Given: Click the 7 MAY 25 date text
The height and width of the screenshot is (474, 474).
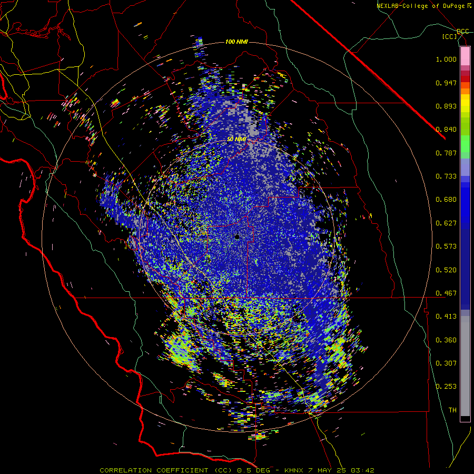Looking at the screenshot, I should [x=328, y=470].
